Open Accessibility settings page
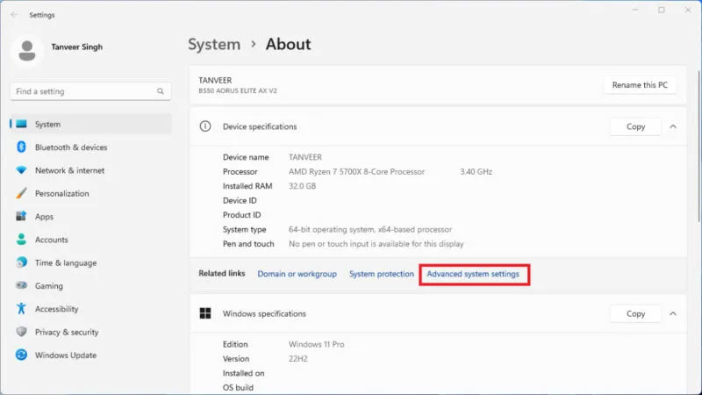This screenshot has width=702, height=395. pyautogui.click(x=56, y=309)
